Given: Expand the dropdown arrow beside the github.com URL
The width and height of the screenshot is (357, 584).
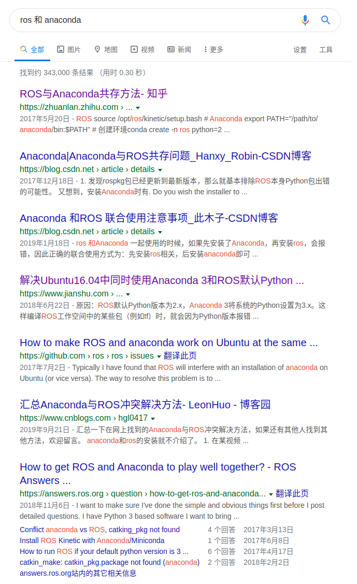Looking at the screenshot, I should point(159,357).
